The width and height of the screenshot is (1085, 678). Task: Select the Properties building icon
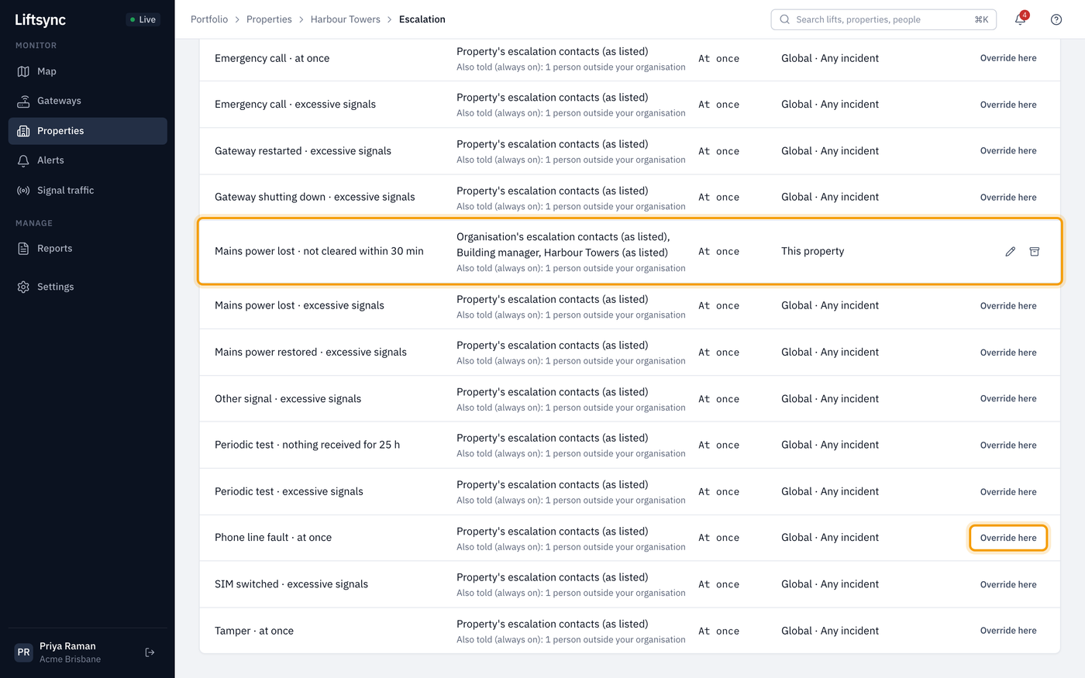pos(23,131)
